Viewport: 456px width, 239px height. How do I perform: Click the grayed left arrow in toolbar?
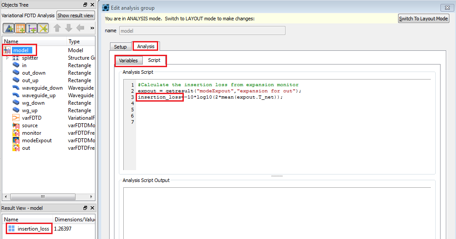tap(80, 28)
